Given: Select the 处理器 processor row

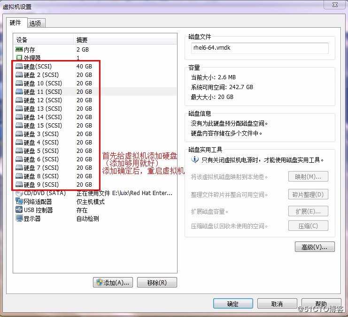Looking at the screenshot, I should coord(95,58).
